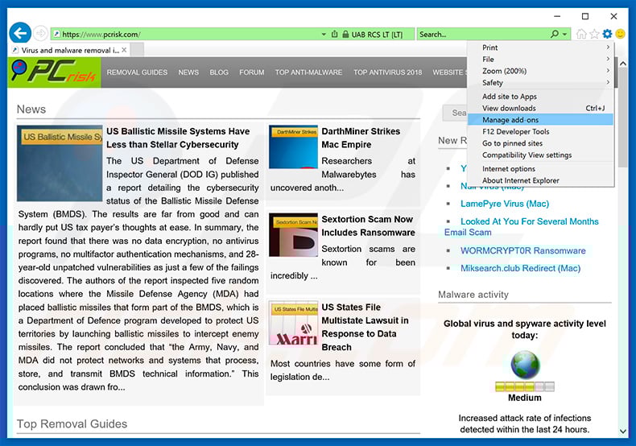Open the FORUM nav link
This screenshot has height=446, width=636.
251,72
